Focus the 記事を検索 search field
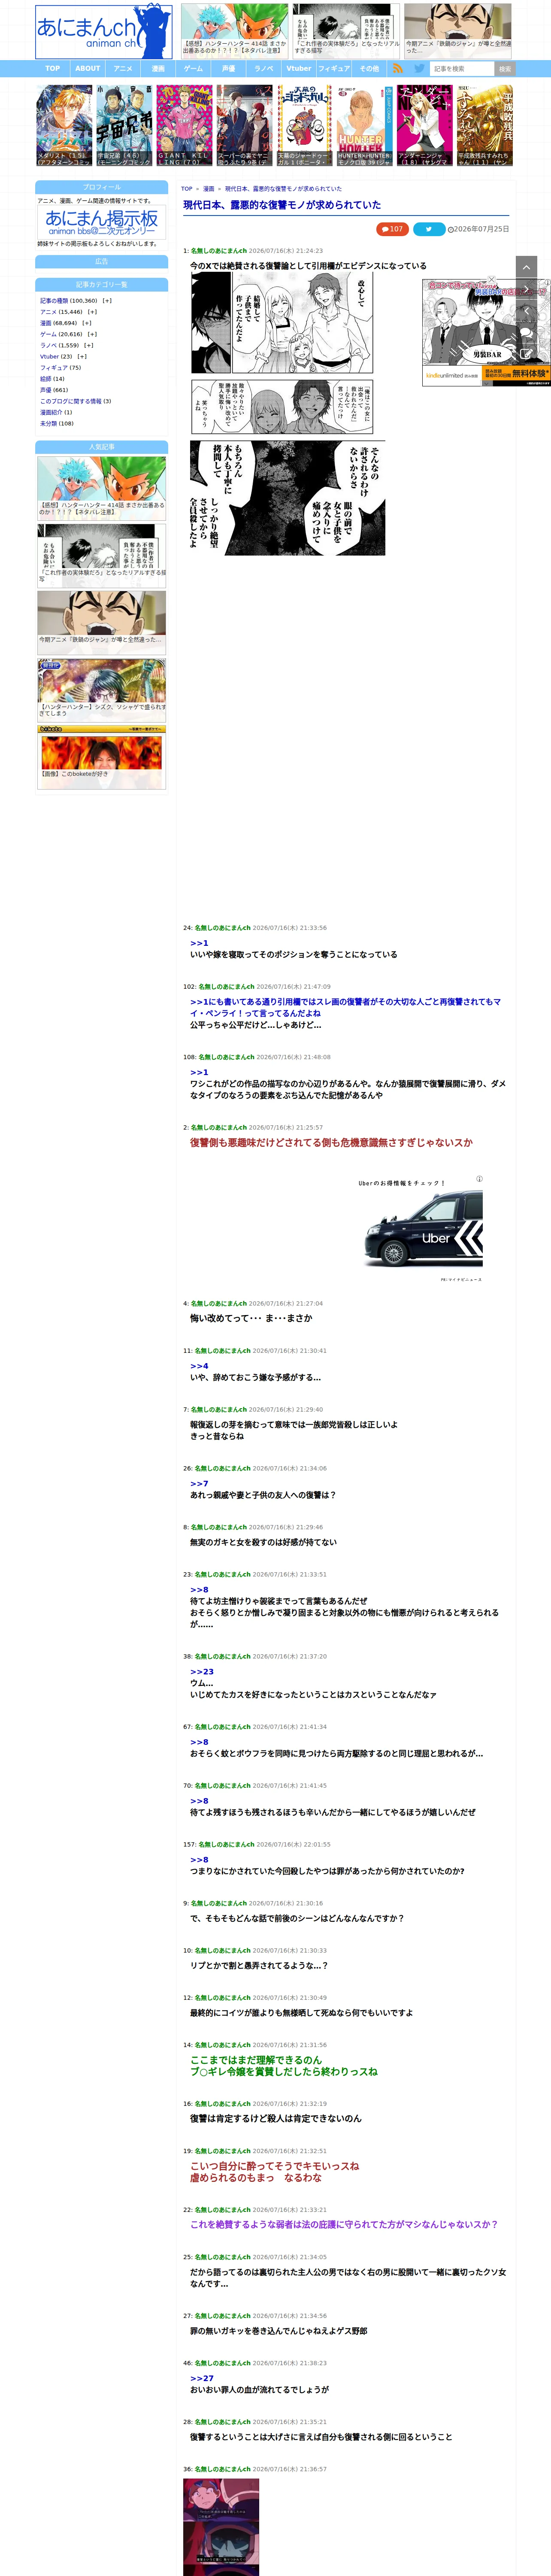Image resolution: width=551 pixels, height=2576 pixels. 462,69
